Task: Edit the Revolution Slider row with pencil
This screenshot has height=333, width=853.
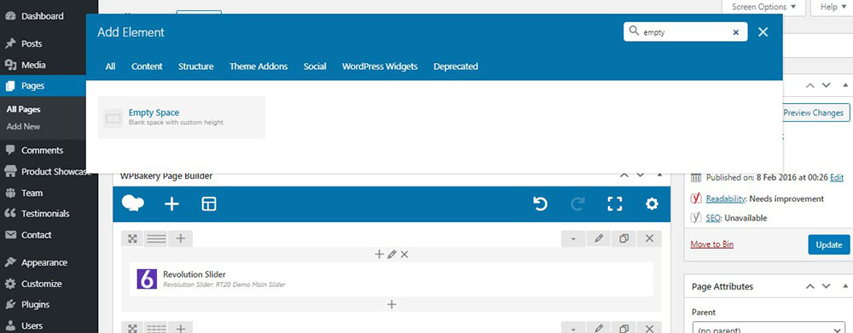Action: point(599,238)
